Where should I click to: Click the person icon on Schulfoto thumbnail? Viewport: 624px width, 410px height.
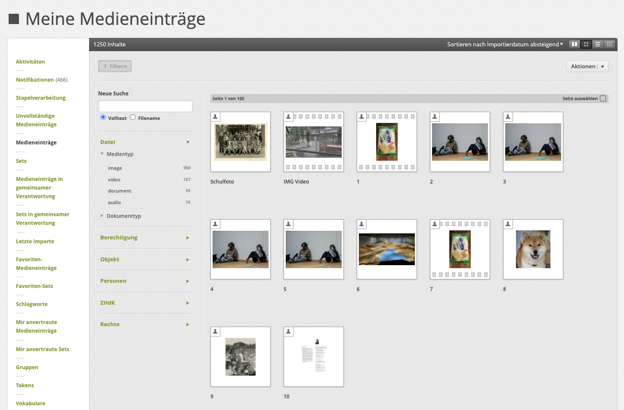pos(216,116)
